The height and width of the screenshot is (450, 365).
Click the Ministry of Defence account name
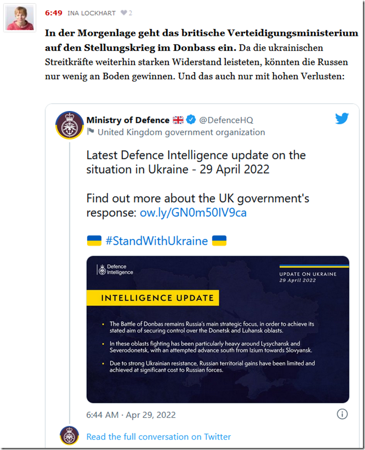[x=128, y=120]
